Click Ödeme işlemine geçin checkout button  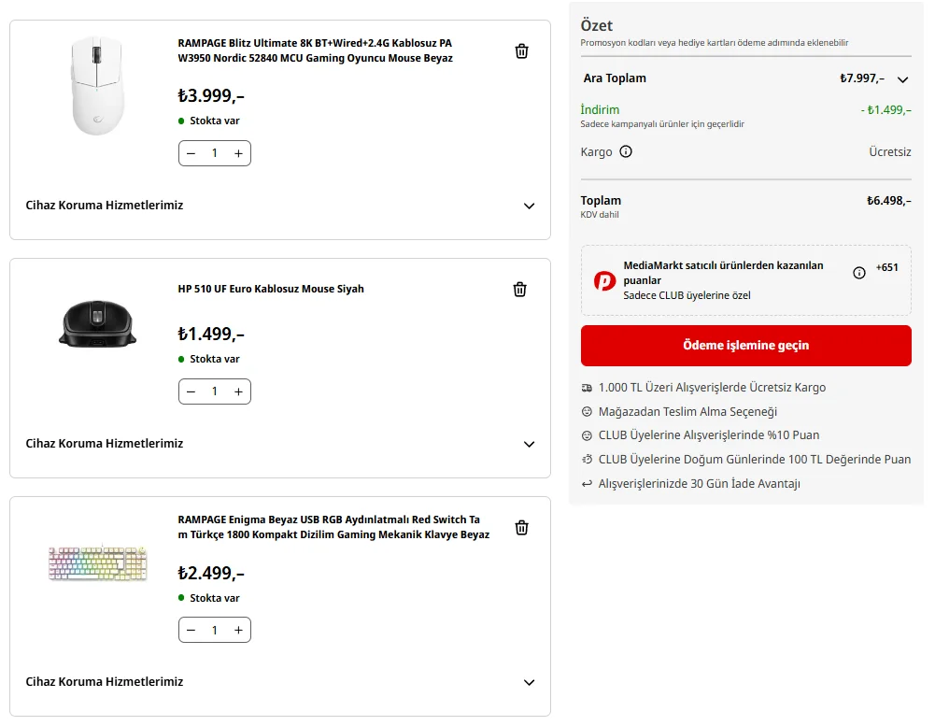745,346
